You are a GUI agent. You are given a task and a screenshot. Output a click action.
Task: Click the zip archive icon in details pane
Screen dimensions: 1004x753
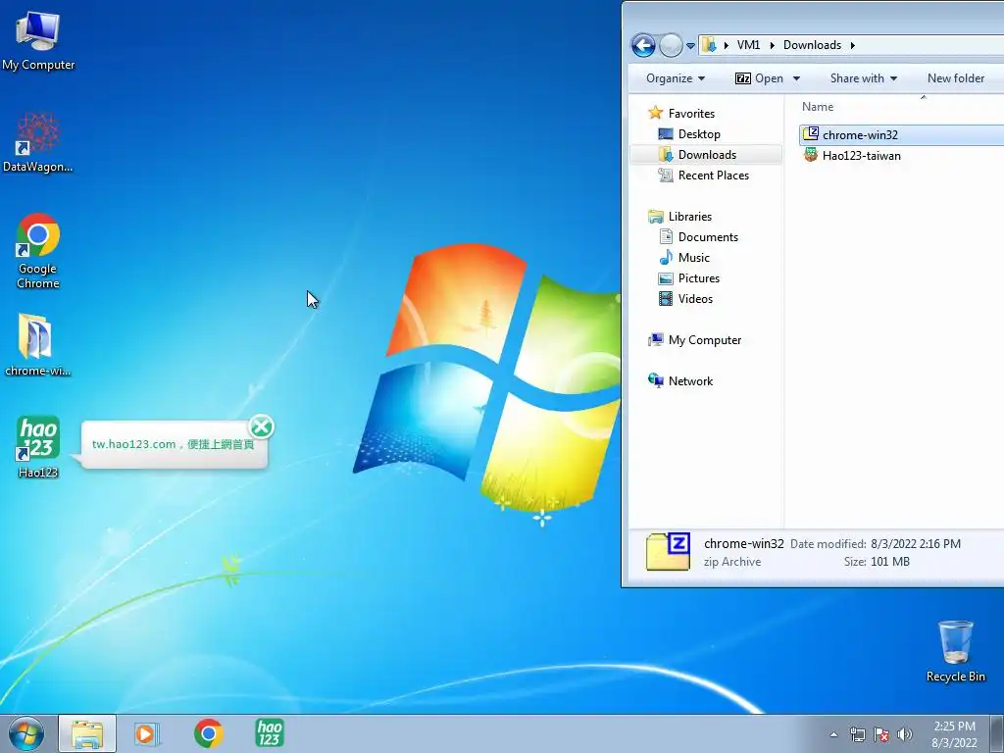point(668,551)
